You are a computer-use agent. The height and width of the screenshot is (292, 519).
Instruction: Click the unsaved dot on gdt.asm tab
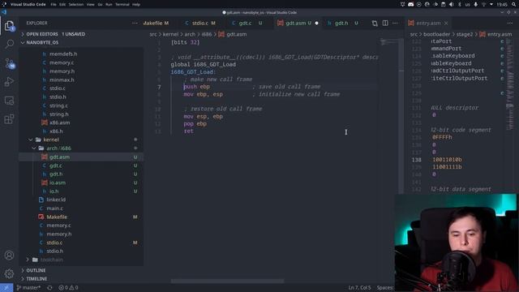[317, 24]
